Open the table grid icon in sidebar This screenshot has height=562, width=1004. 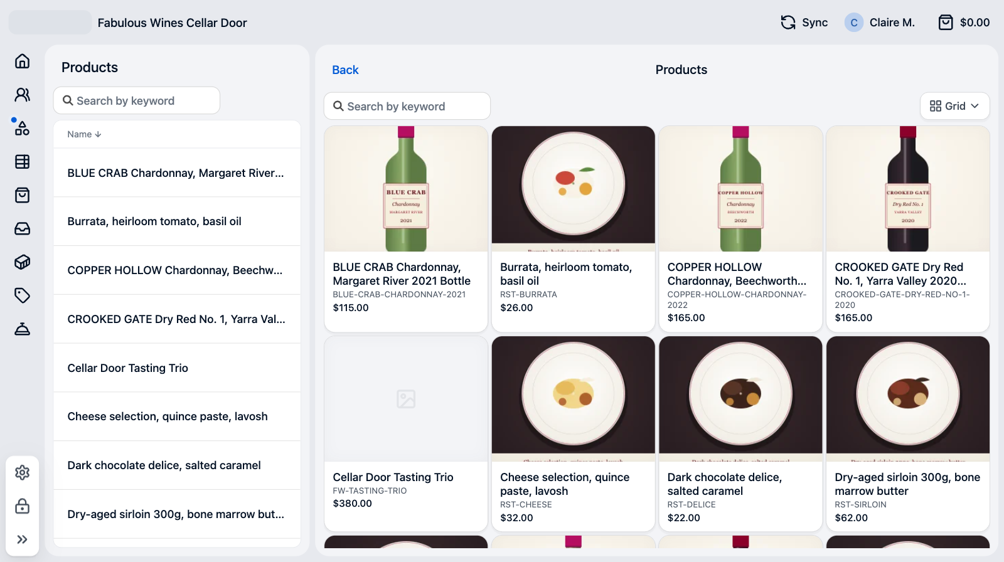(23, 162)
